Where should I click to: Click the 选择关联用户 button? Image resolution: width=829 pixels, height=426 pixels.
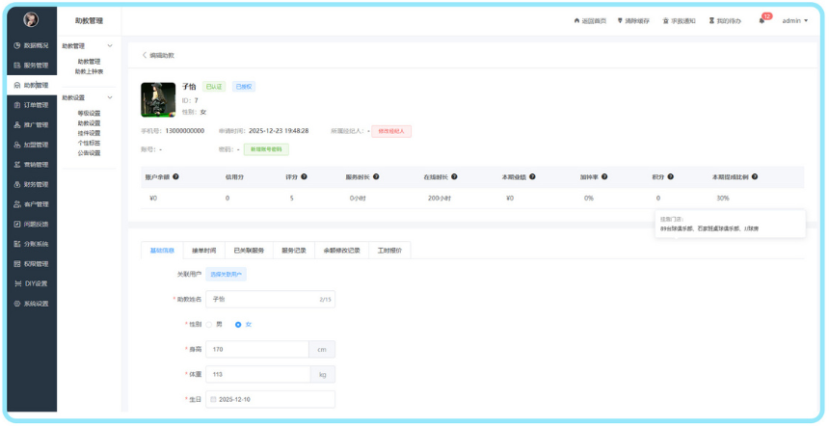click(227, 275)
